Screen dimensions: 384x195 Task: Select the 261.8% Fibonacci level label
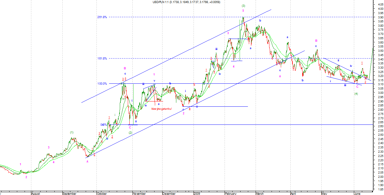tap(102, 17)
